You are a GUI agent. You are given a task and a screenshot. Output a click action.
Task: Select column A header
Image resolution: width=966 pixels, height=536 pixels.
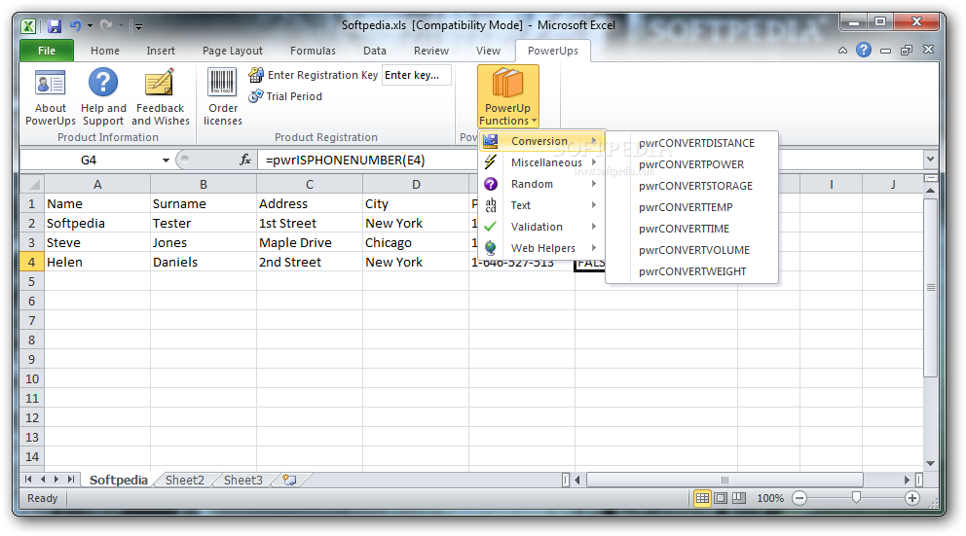pos(97,184)
